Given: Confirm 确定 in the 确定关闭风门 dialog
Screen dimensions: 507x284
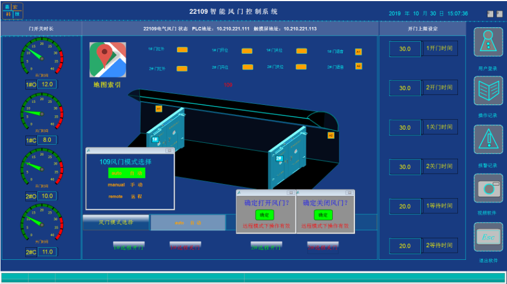Looking at the screenshot, I should click(324, 215).
